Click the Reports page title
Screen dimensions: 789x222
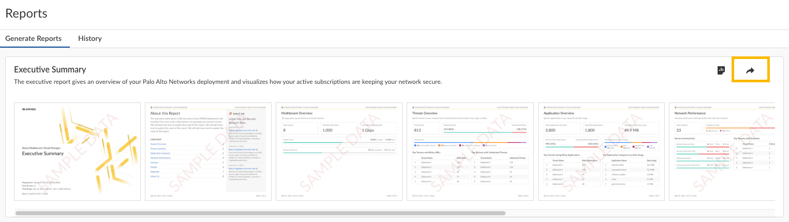click(26, 13)
